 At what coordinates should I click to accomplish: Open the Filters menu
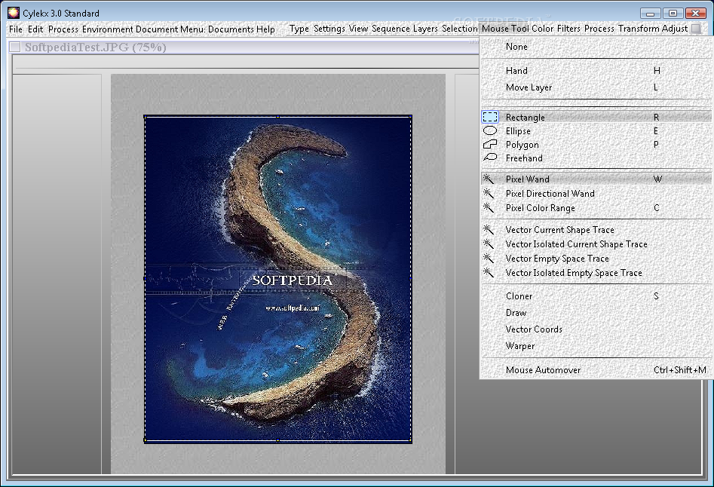(568, 29)
